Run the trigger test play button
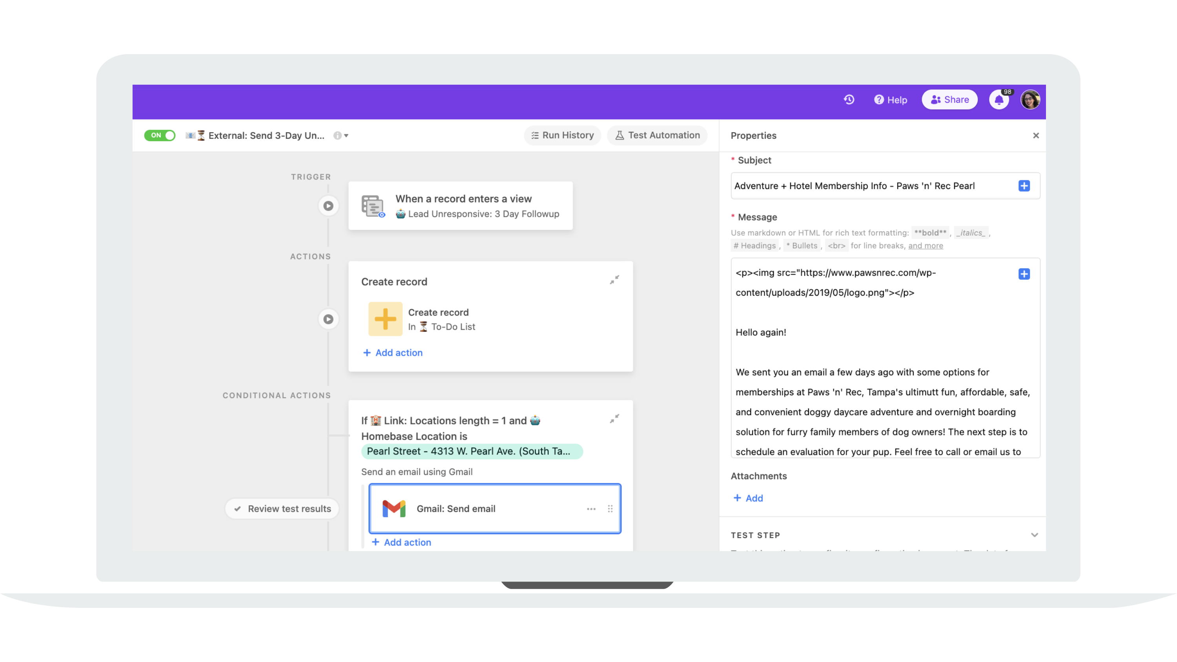 pos(328,206)
